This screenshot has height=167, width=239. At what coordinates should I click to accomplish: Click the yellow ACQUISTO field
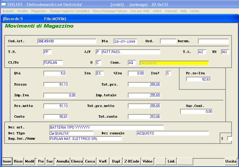pos(174,63)
